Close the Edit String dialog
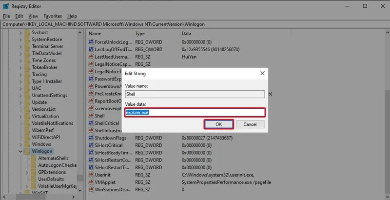 (x=262, y=73)
